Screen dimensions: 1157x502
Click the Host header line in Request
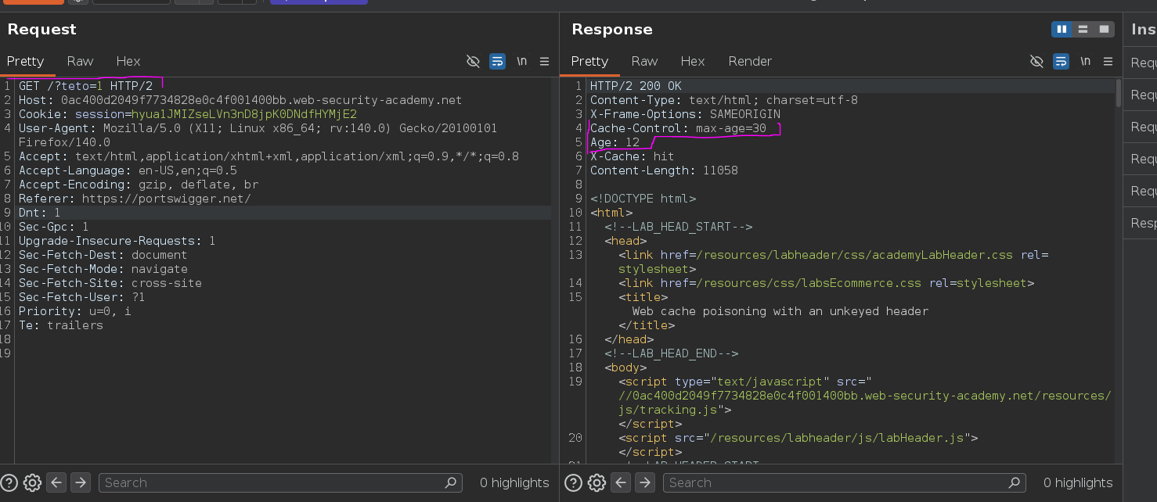pyautogui.click(x=240, y=100)
